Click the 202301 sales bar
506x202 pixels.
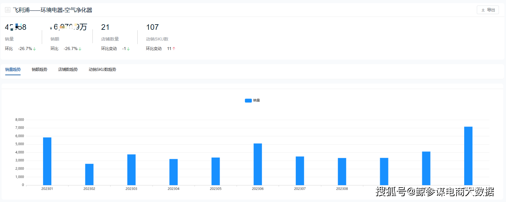47,161
